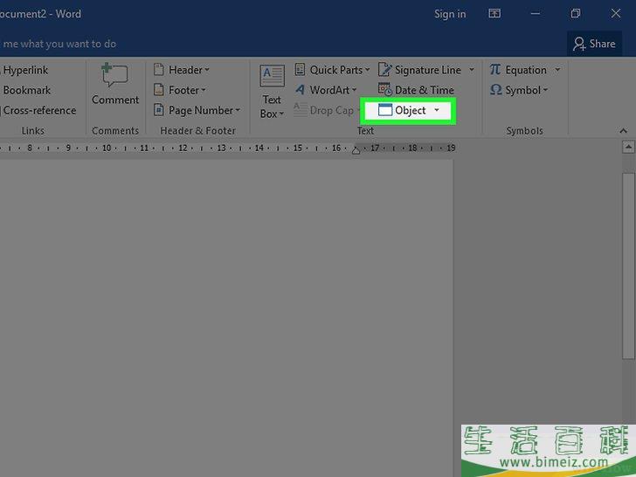
Task: Click Sign in link
Action: coord(450,14)
